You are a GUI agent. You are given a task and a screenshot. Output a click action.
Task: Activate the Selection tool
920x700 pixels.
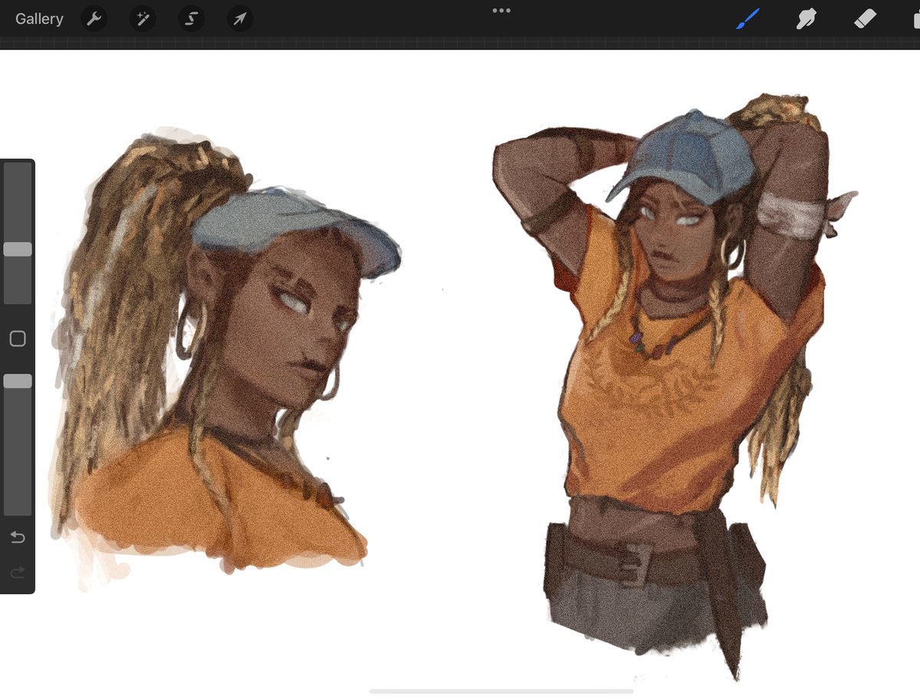[192, 18]
